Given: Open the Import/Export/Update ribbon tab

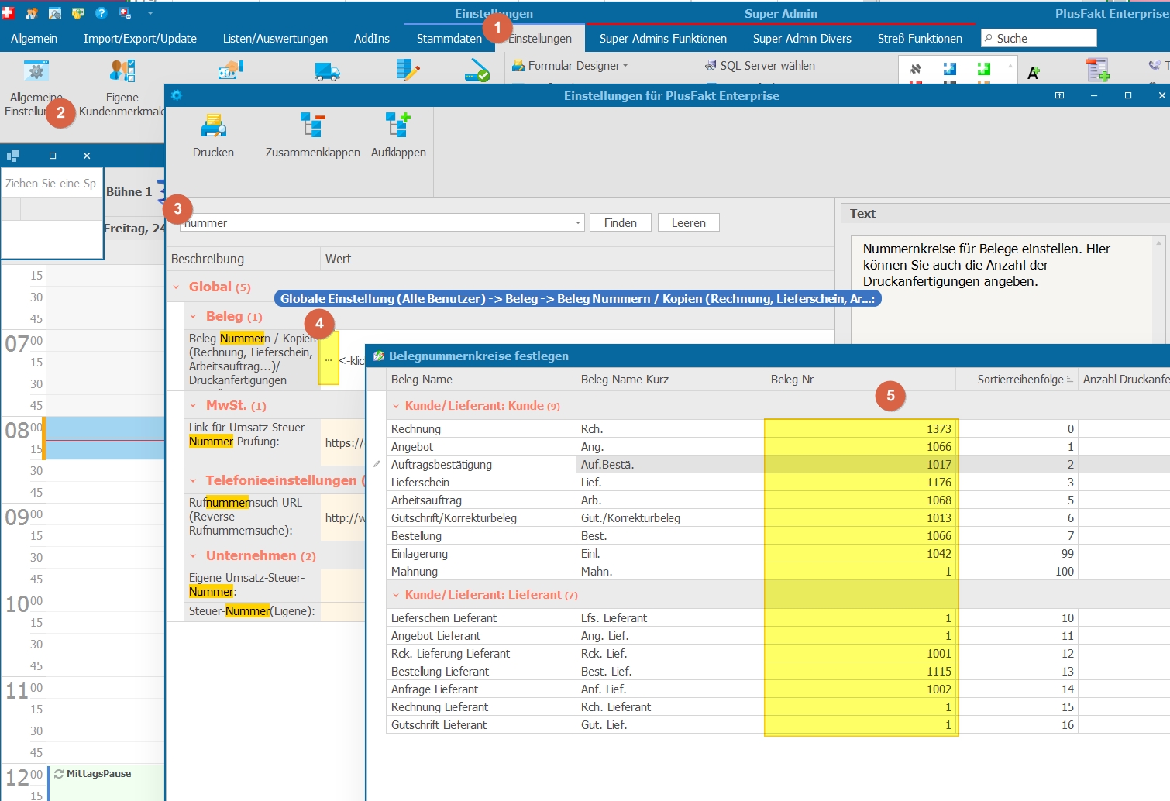Looking at the screenshot, I should [140, 39].
